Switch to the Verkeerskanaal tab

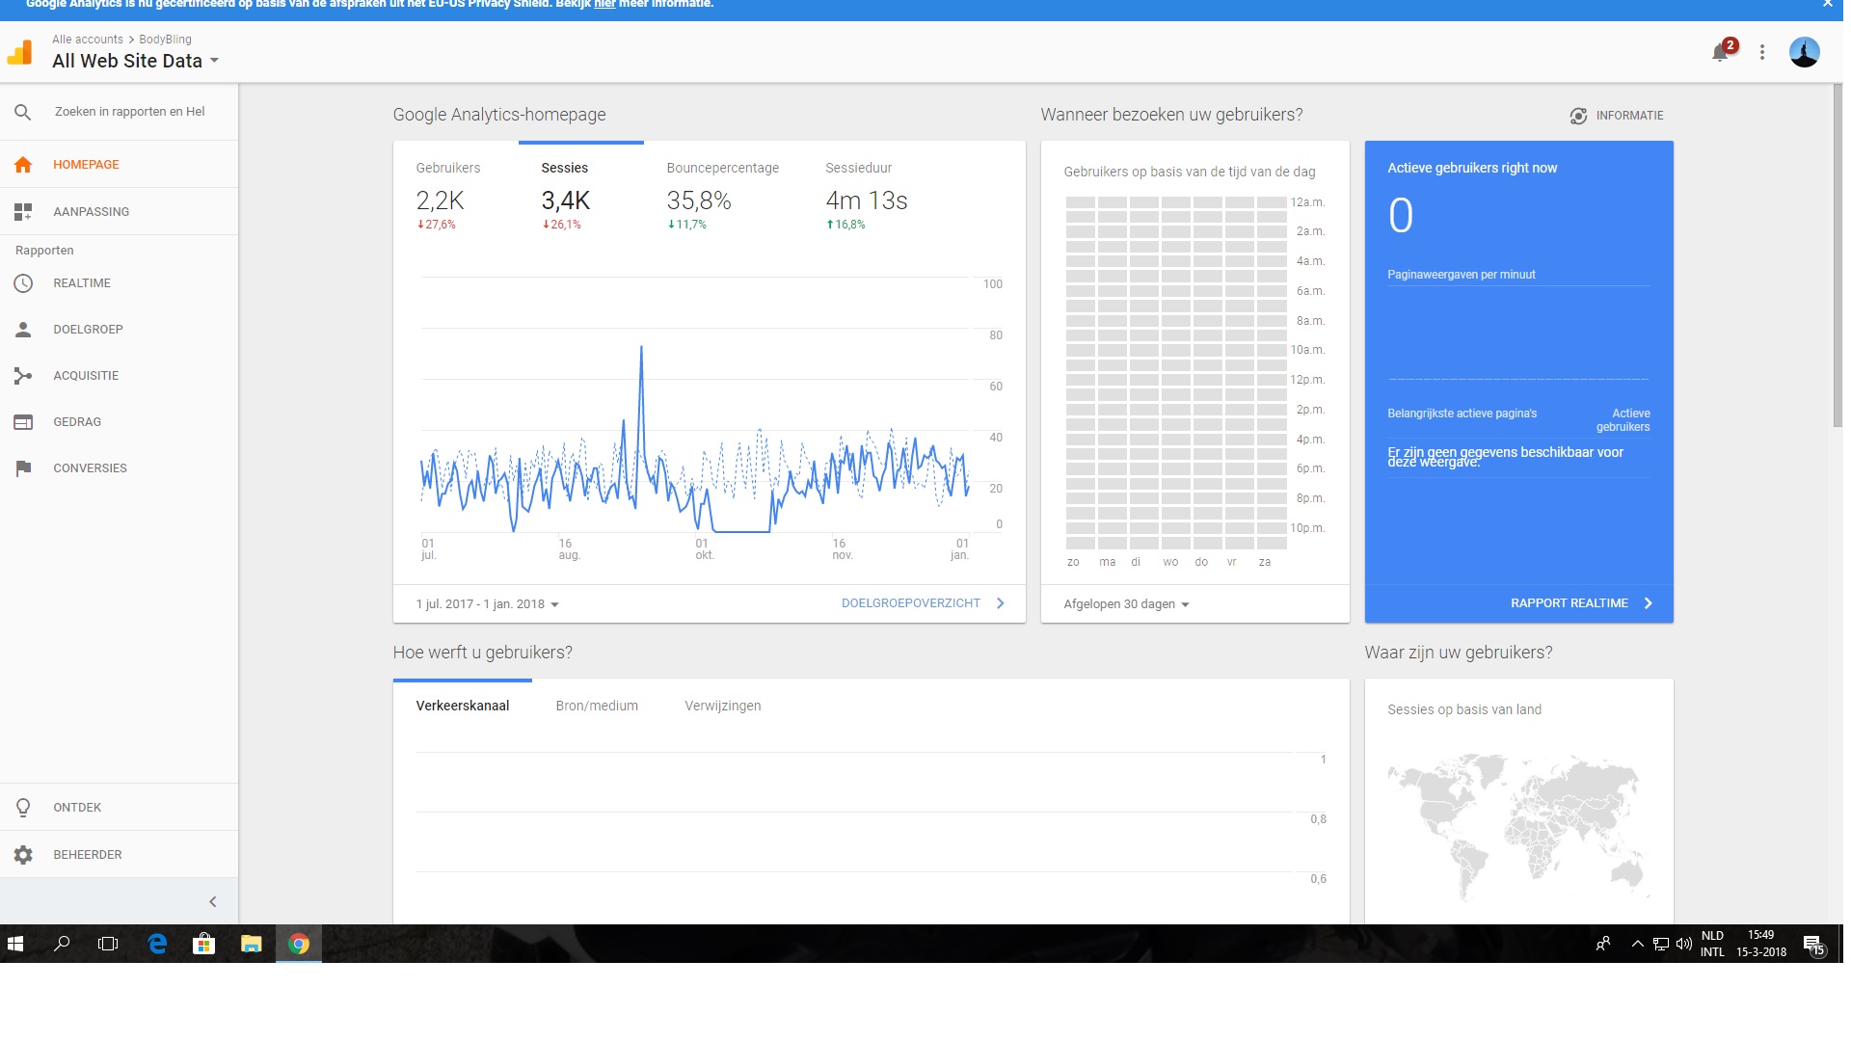[463, 706]
